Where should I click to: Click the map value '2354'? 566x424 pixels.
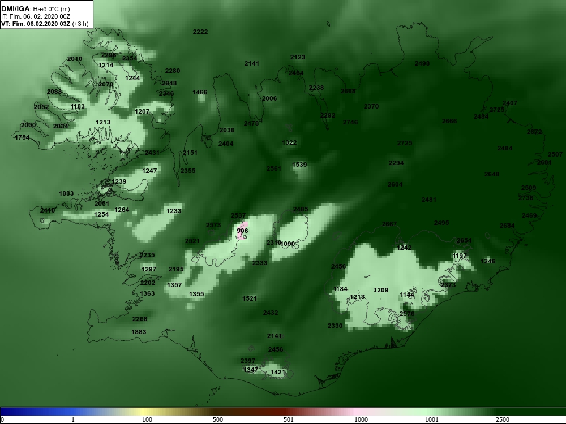click(x=130, y=58)
